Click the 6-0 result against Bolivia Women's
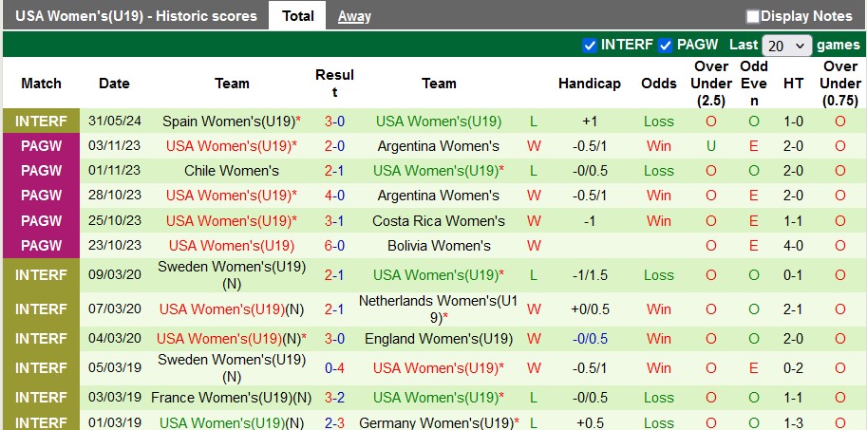 (x=334, y=246)
